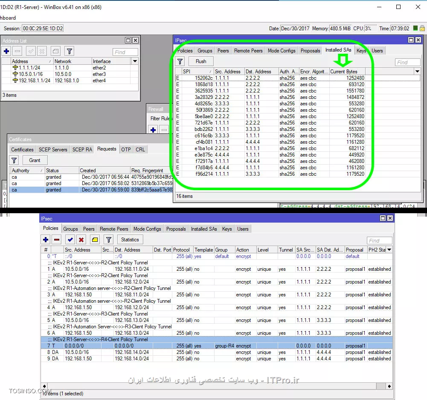427x400 pixels.
Task: Sort Certificates requests by Status column
Action: point(62,171)
